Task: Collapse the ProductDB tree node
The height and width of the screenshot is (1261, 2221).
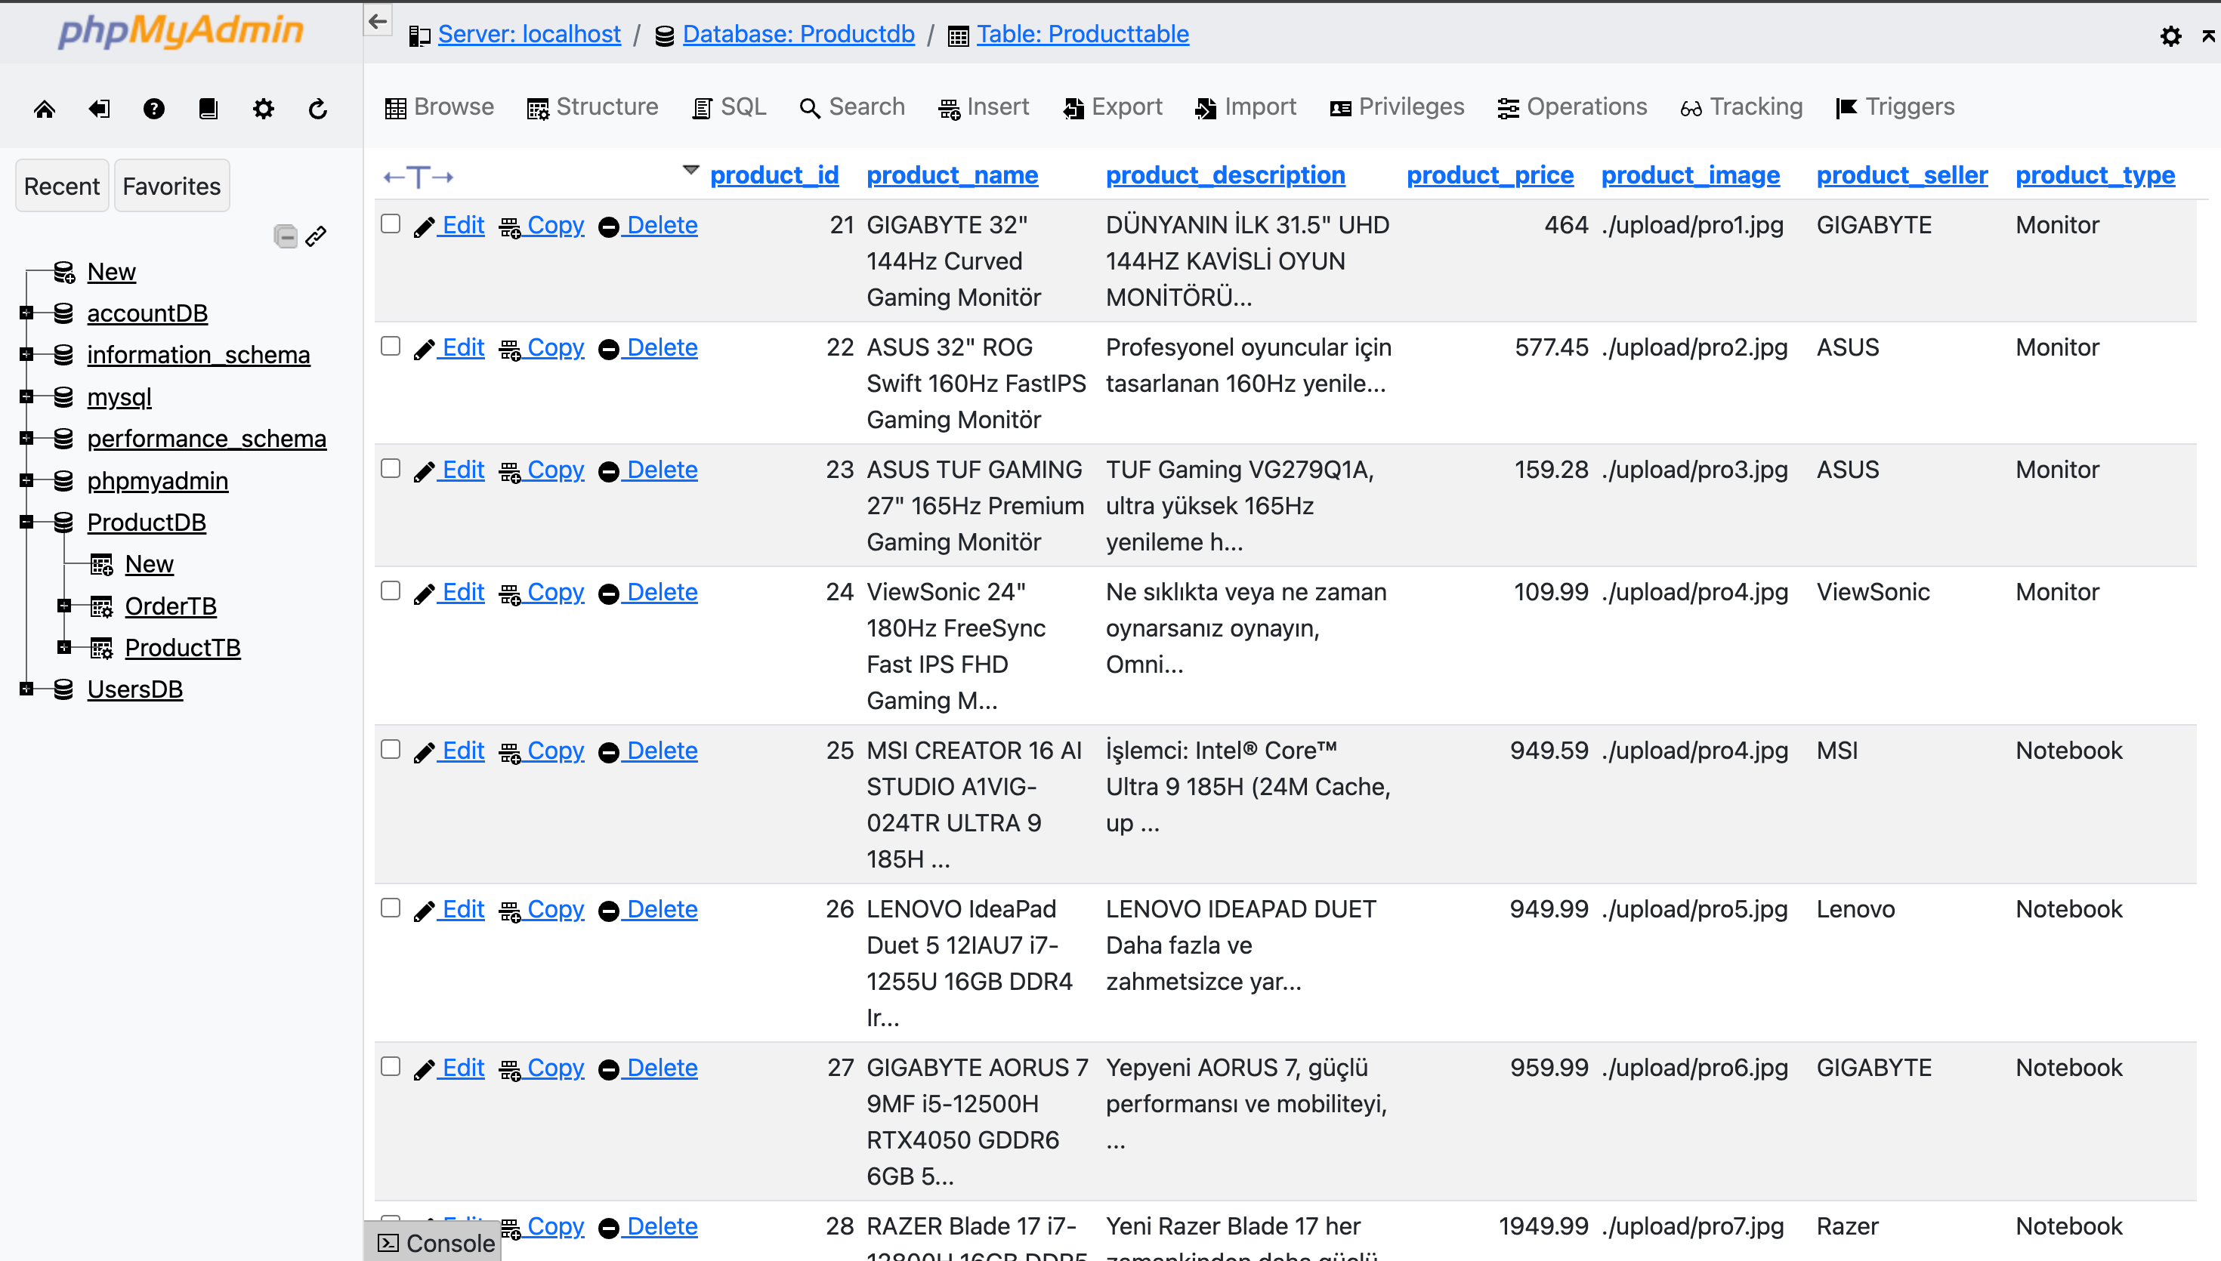Action: click(x=26, y=523)
